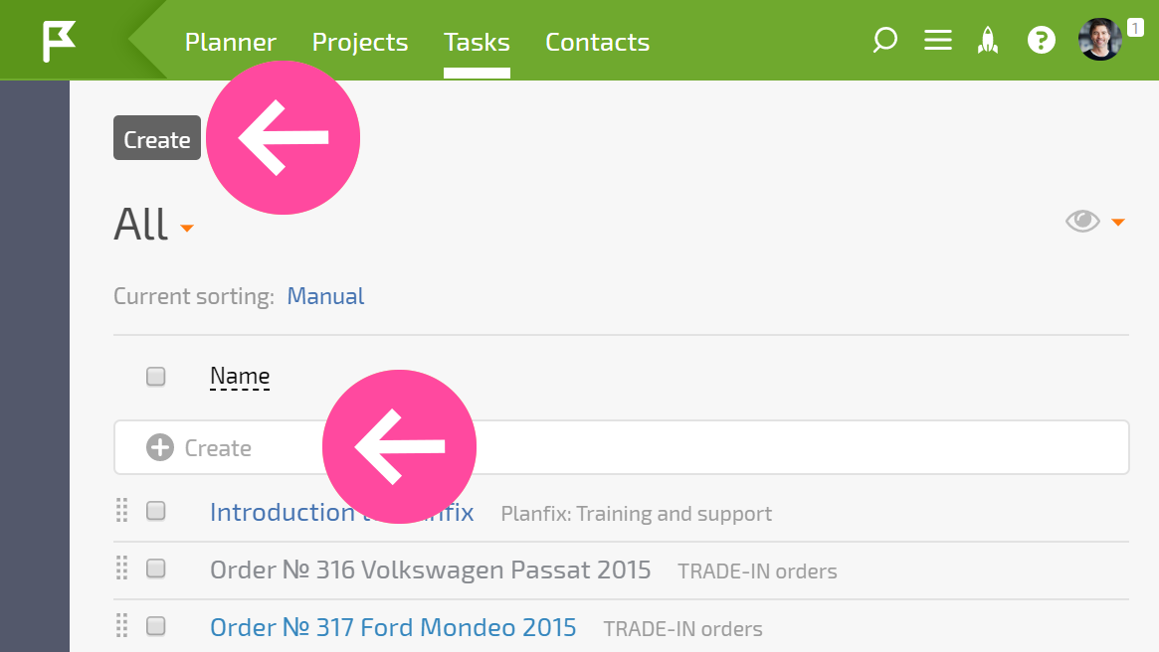Open the user profile avatar

(x=1099, y=39)
